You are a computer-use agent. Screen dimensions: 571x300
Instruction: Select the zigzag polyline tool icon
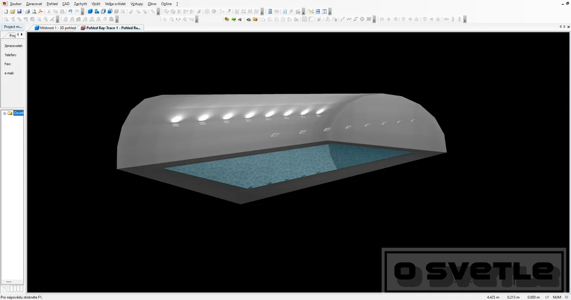(x=349, y=19)
